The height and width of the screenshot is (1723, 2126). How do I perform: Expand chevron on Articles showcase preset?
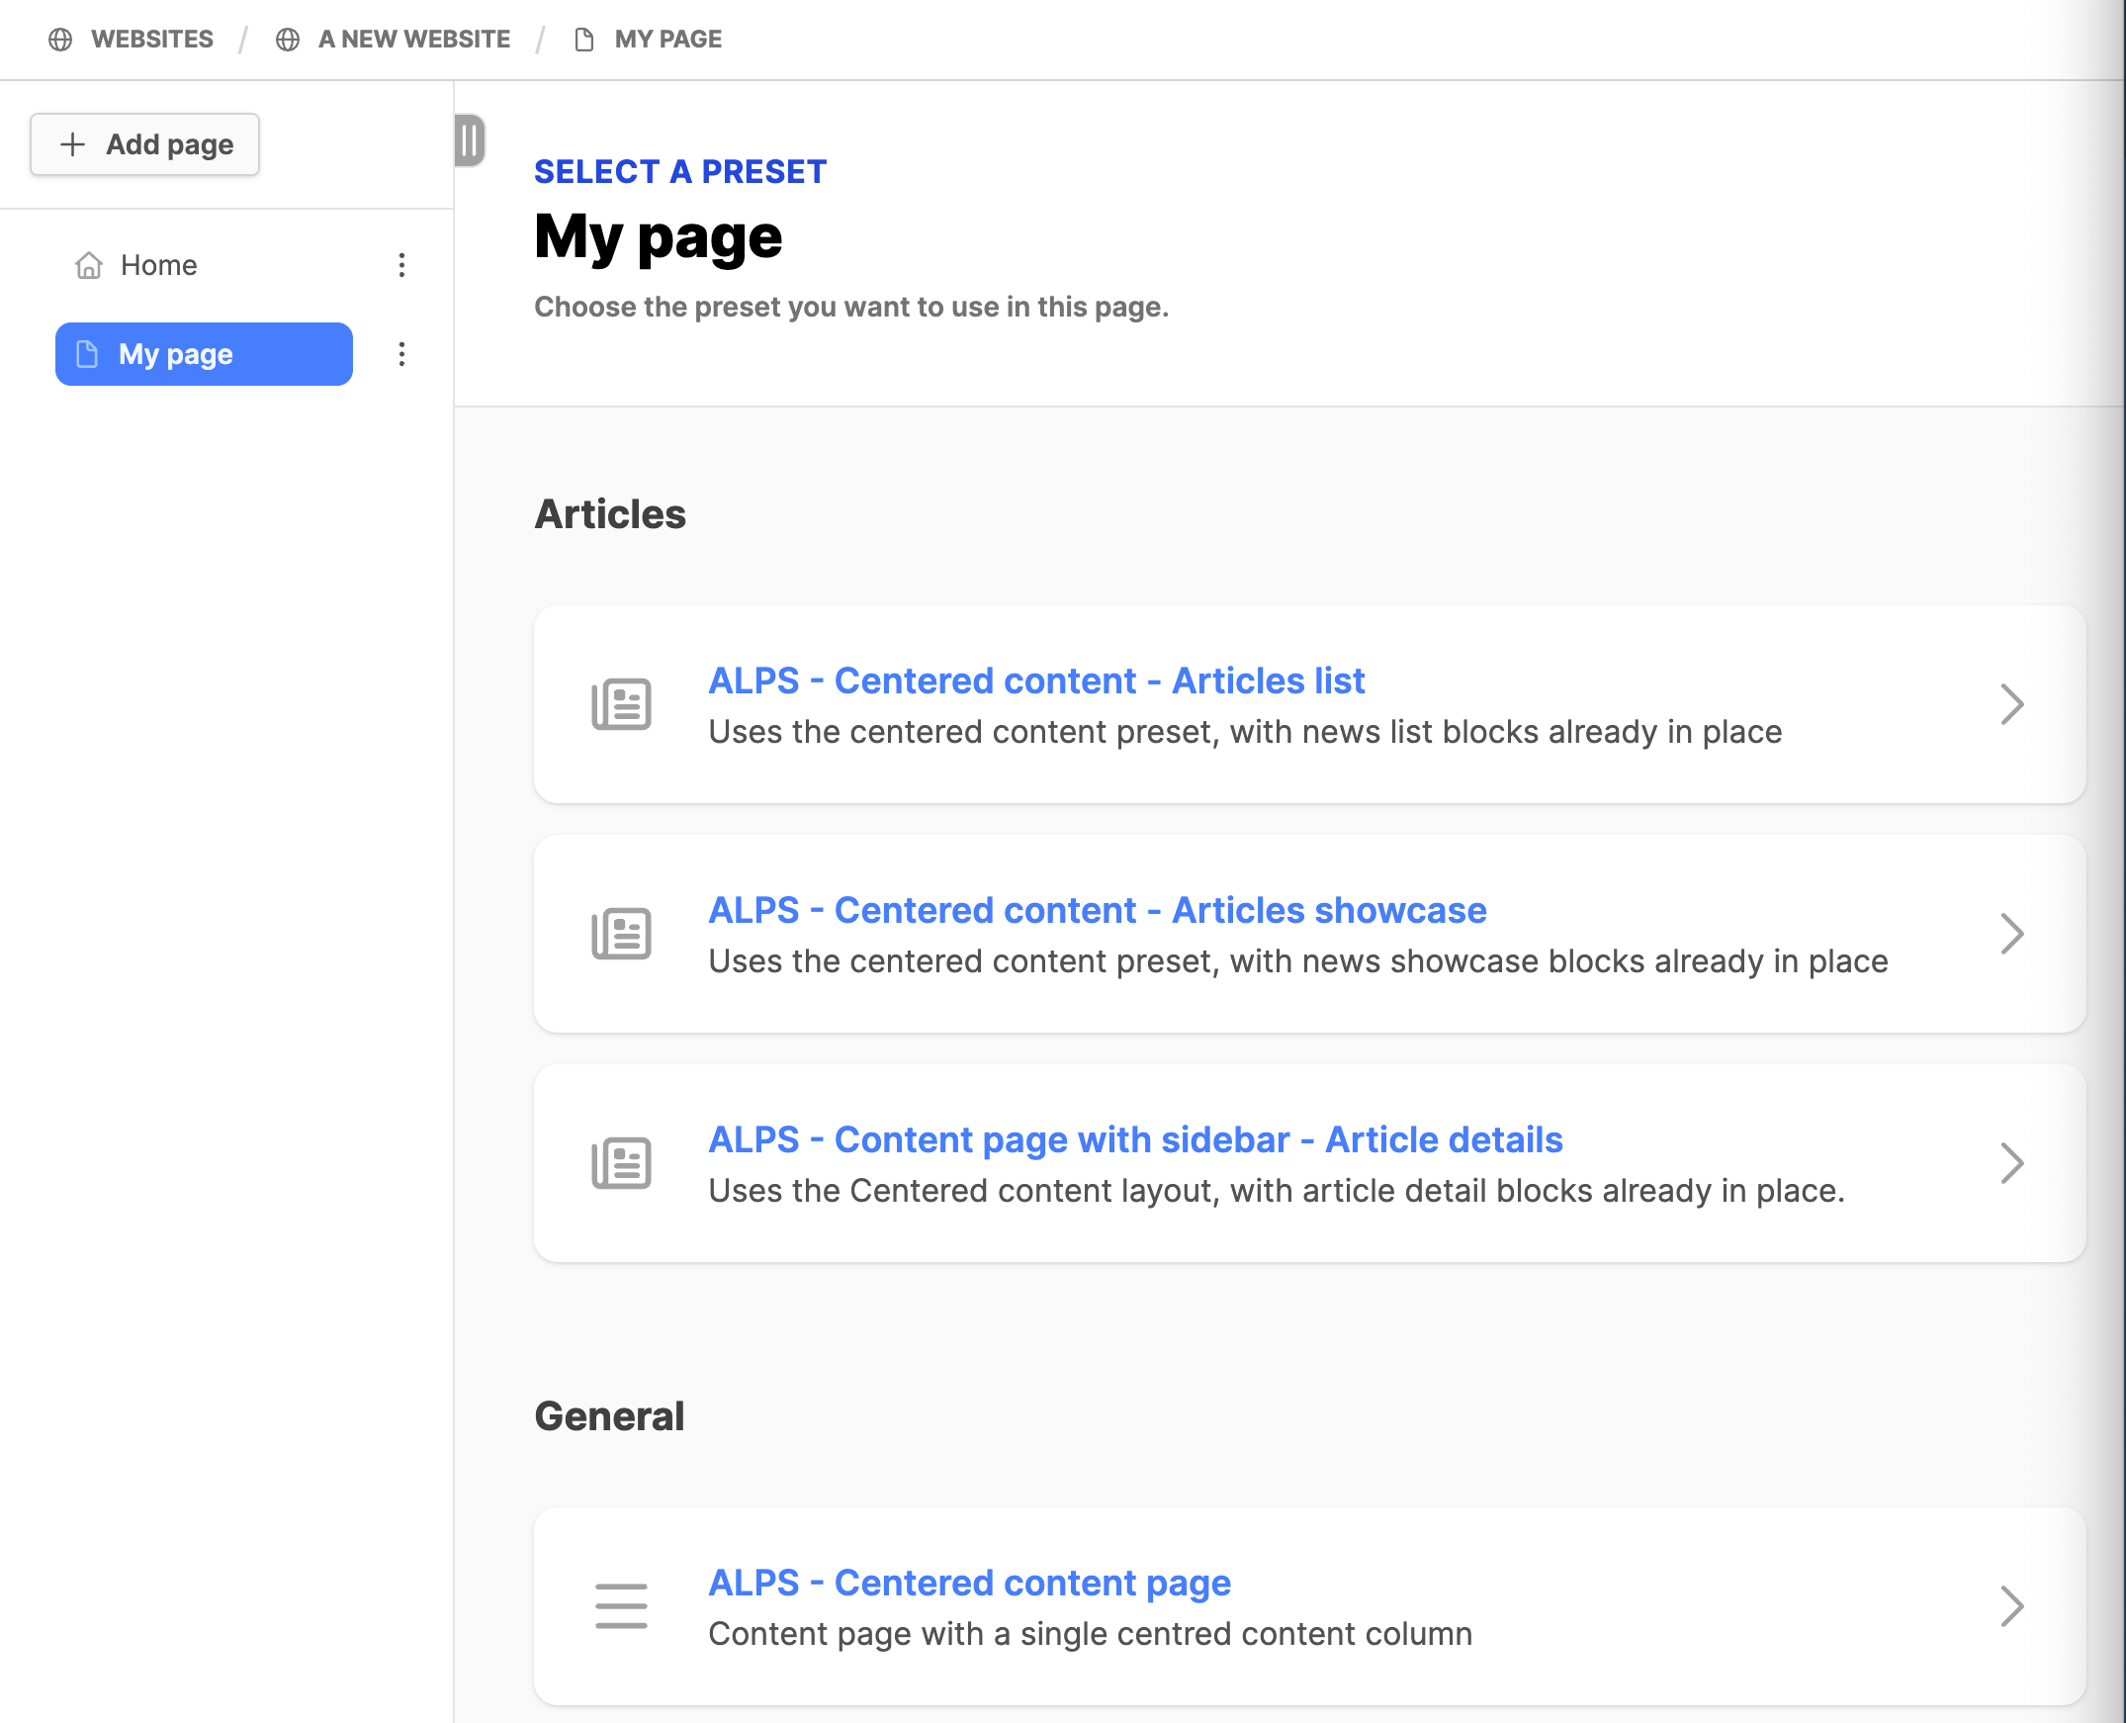click(2011, 934)
